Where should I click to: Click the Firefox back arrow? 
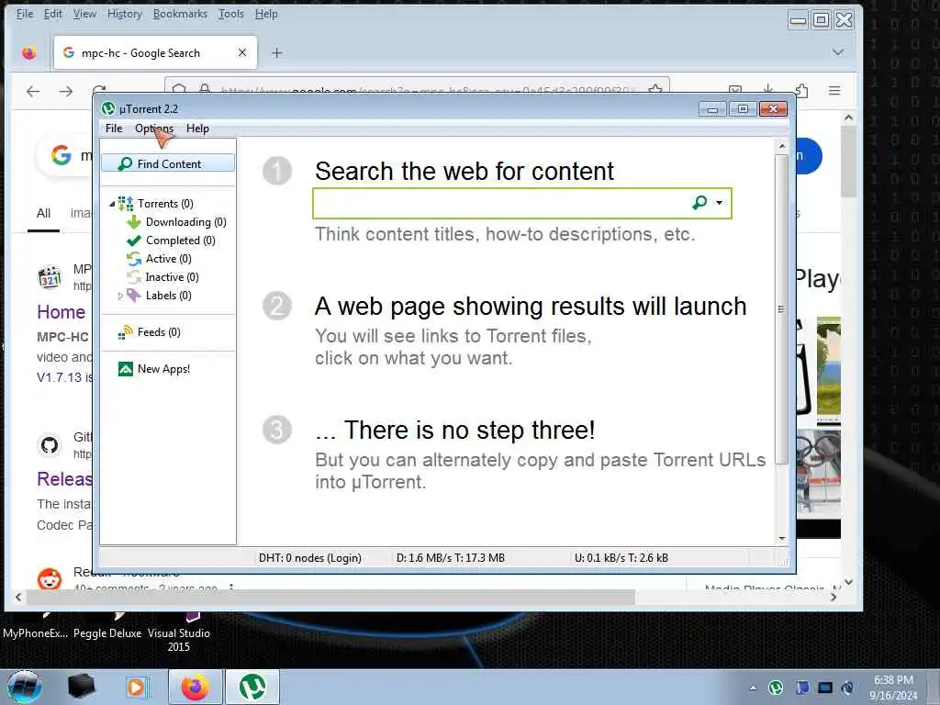click(33, 91)
